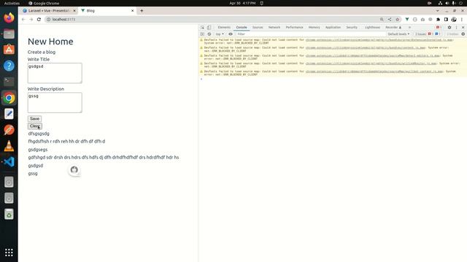Select the 'gsdgsegs' blog entry text
Screen dimensions: 467x262
(x=38, y=149)
